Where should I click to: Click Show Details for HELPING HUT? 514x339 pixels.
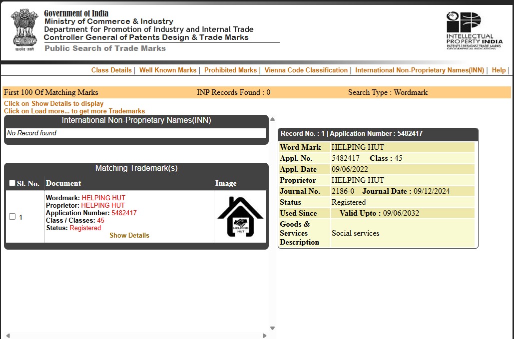[x=129, y=236]
